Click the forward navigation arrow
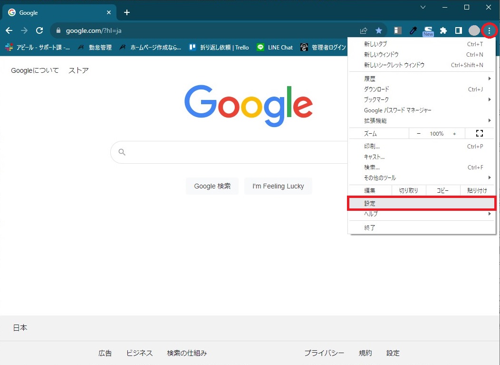Screen dimensions: 500x365 coord(24,30)
